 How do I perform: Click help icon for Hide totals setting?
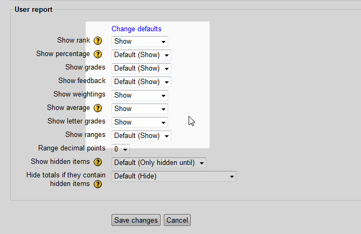tap(98, 184)
